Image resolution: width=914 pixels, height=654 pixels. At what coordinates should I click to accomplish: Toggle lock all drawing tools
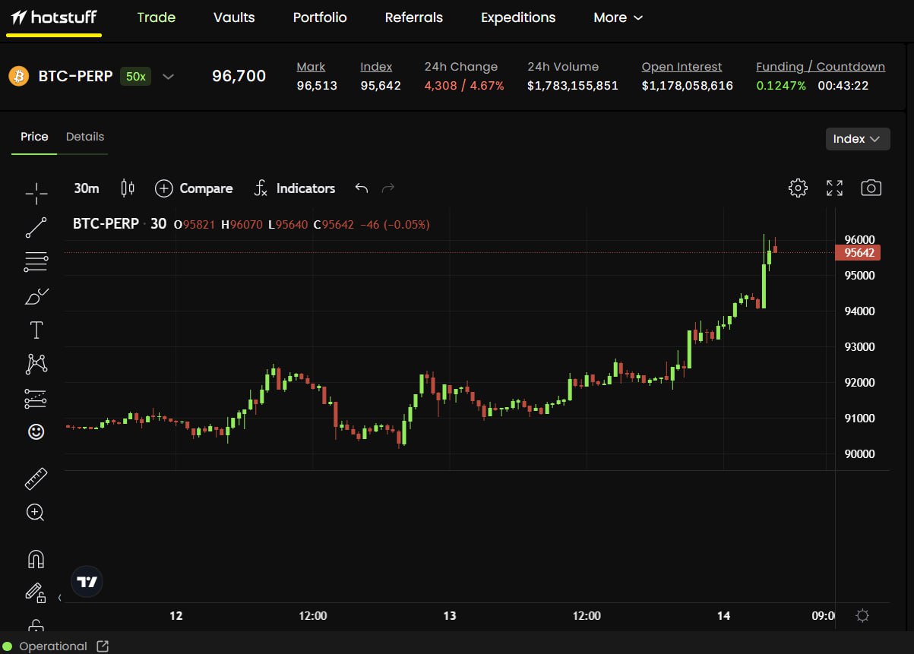point(36,626)
